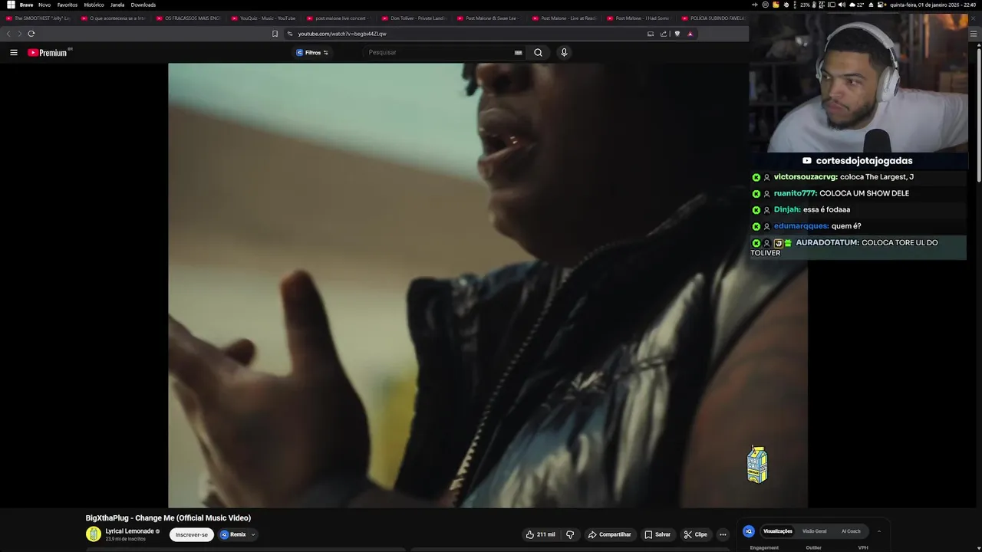Screen dimensions: 982x552
Task: Select the Visualizações tab in vidIQ panel
Action: pyautogui.click(x=777, y=531)
